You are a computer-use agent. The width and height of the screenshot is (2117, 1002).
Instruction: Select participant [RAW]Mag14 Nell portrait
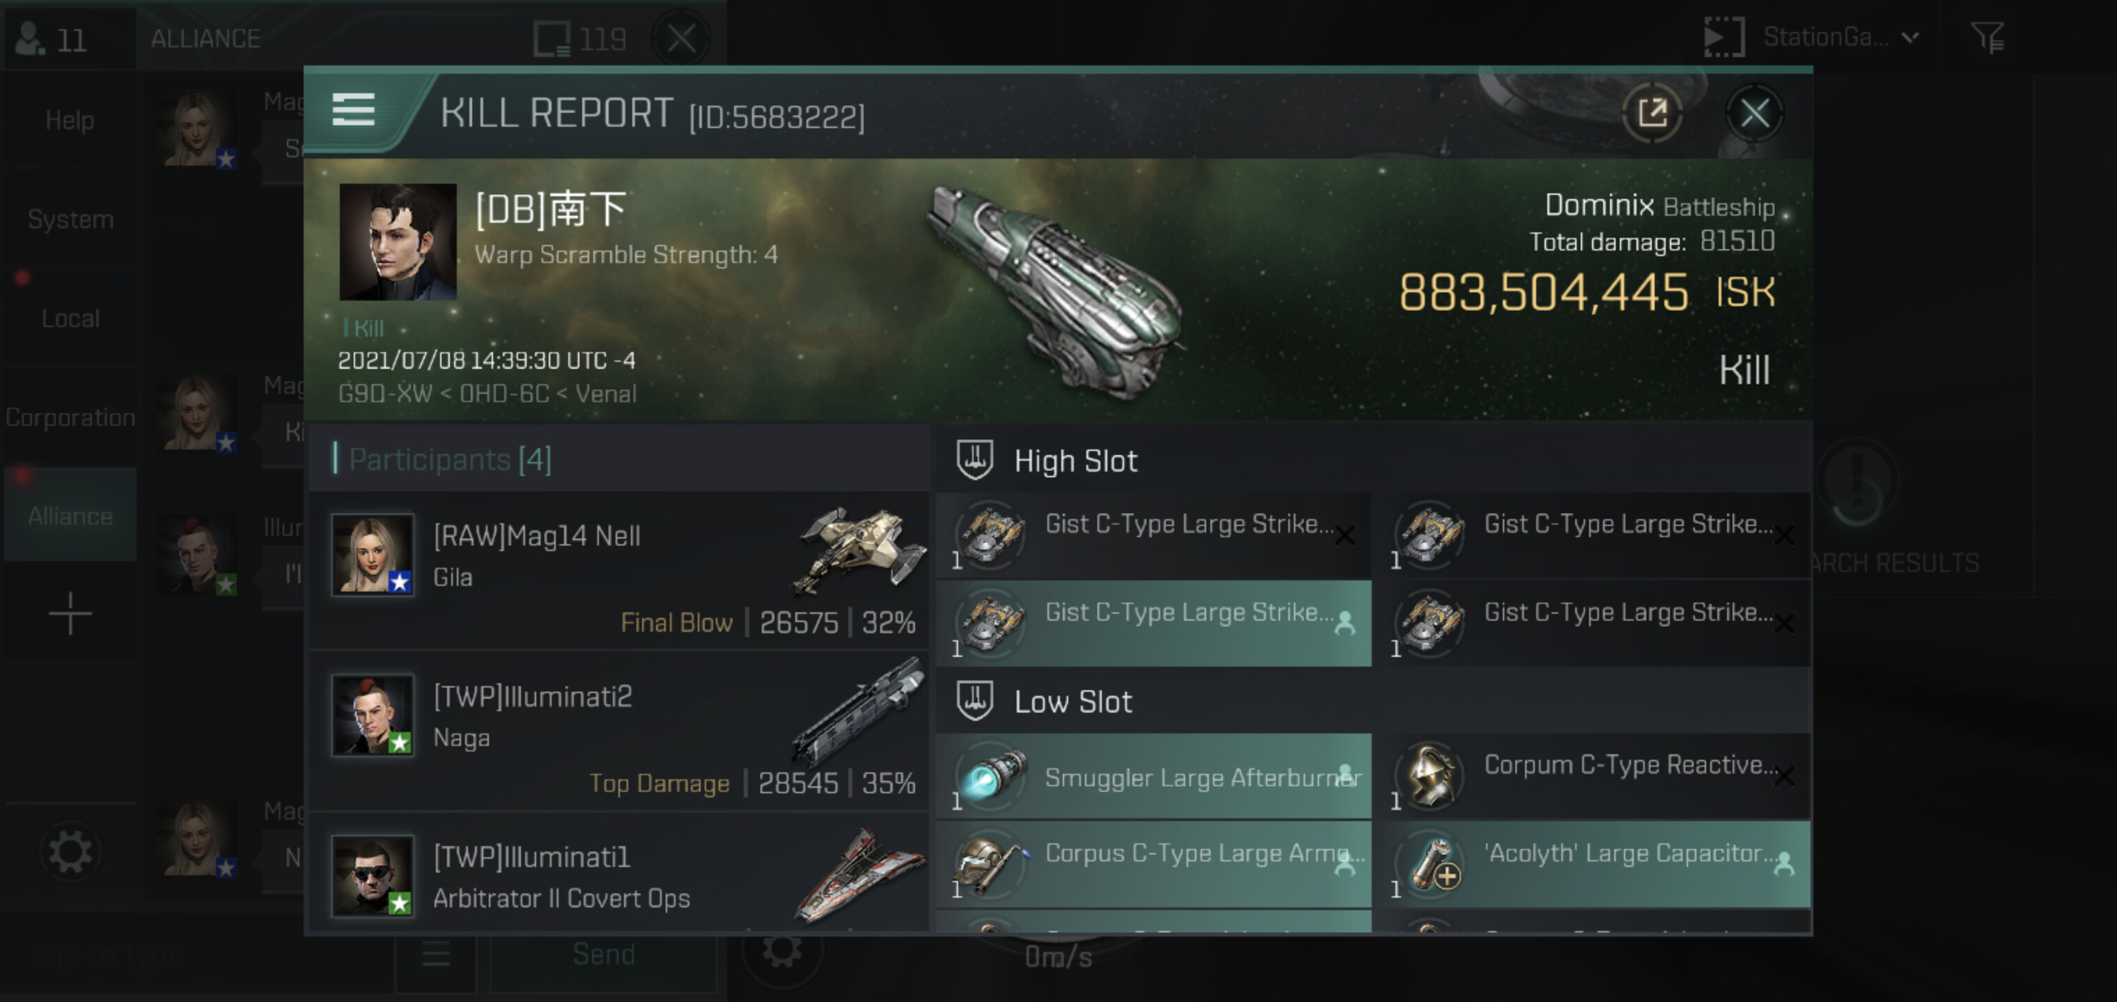click(373, 555)
